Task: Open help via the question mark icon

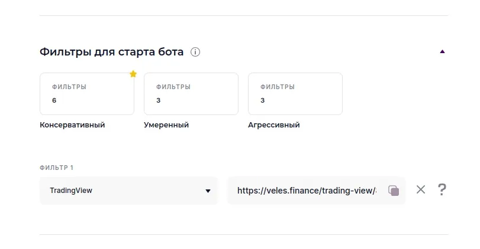Action: tap(442, 189)
